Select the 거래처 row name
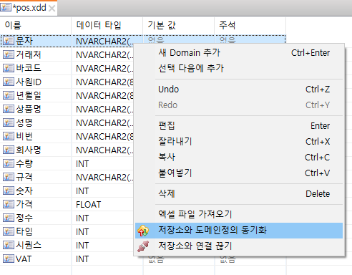This screenshot has width=352, height=275. pos(29,54)
